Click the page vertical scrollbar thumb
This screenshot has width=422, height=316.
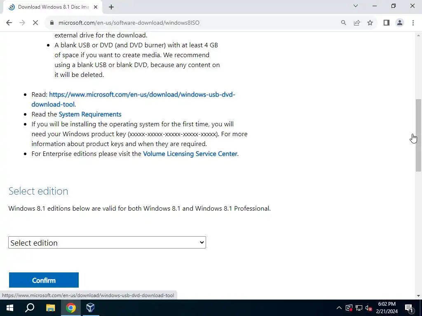click(x=418, y=135)
